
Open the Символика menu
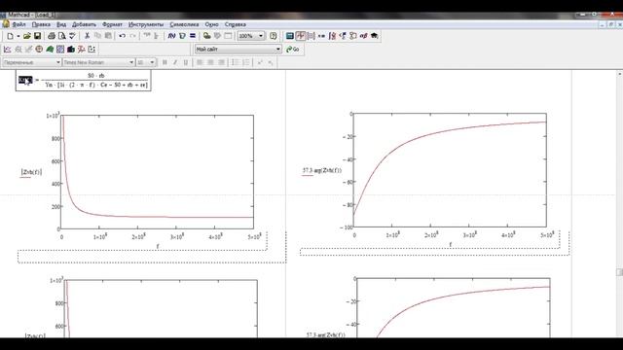pos(184,24)
